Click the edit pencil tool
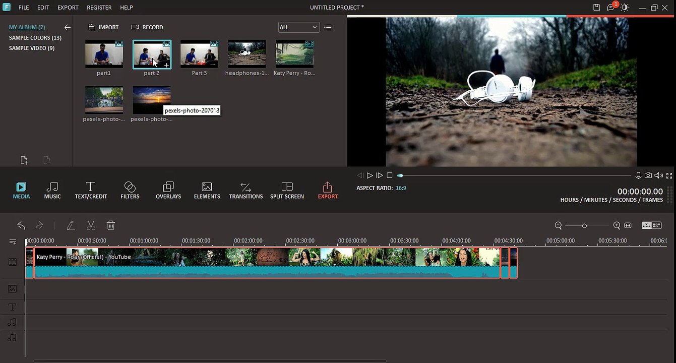 tap(71, 225)
